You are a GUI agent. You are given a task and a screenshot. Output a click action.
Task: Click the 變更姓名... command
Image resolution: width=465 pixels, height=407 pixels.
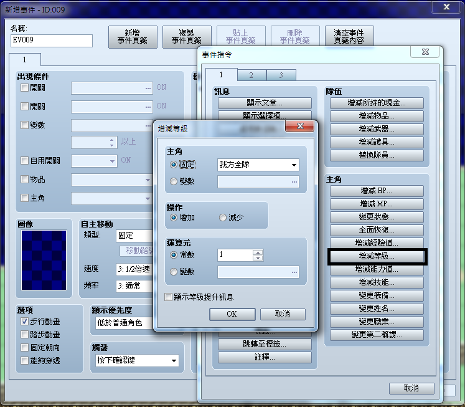click(x=377, y=309)
